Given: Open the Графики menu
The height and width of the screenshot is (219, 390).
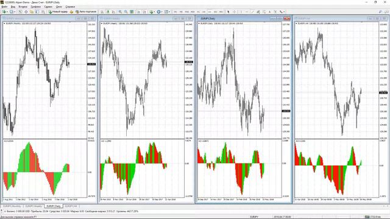Looking at the screenshot, I should [x=36, y=7].
